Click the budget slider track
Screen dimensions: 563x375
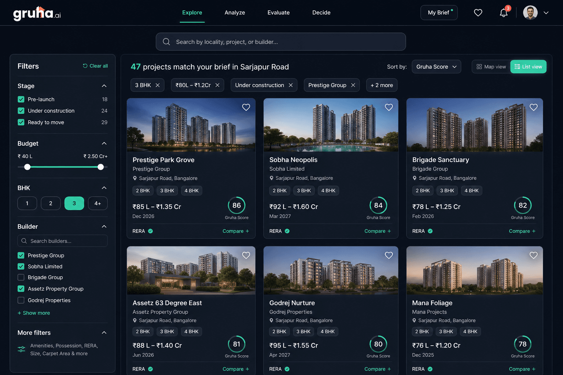coord(63,167)
